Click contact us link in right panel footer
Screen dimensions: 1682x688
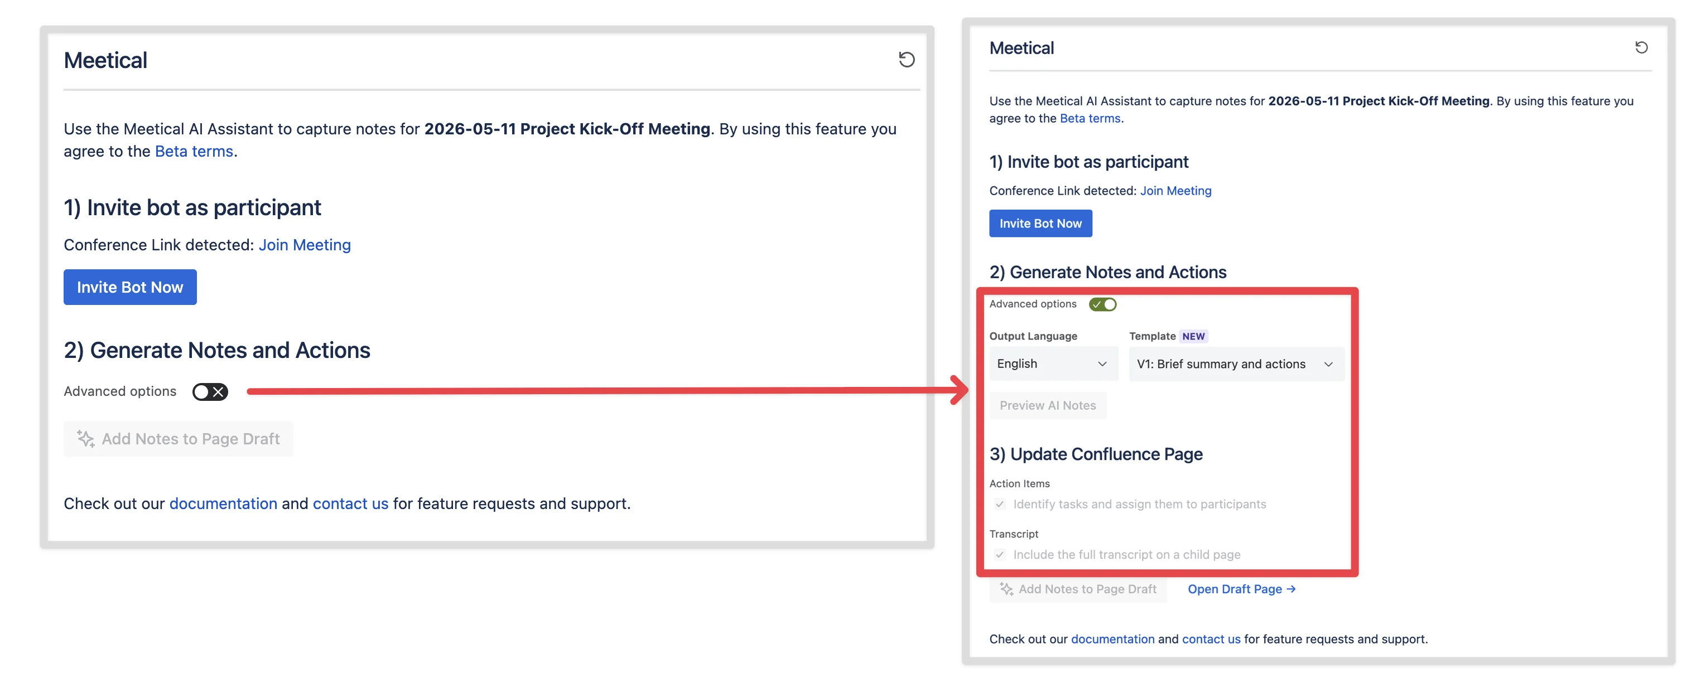pos(1211,639)
